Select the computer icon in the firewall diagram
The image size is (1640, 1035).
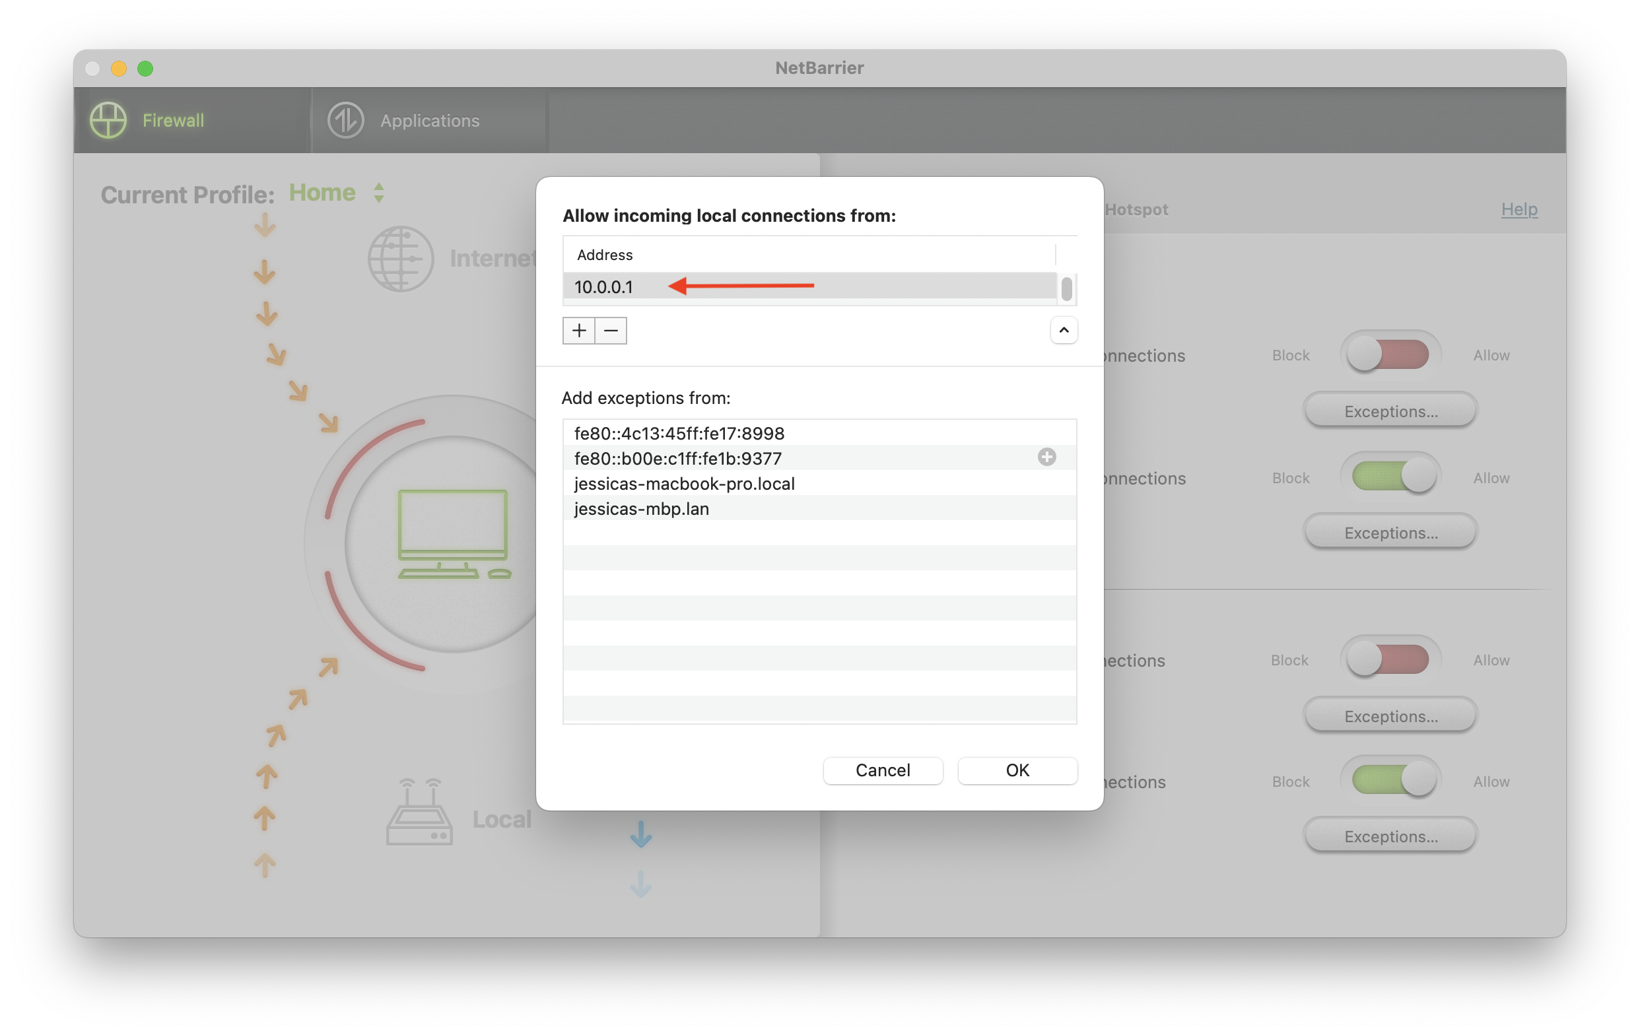point(454,535)
